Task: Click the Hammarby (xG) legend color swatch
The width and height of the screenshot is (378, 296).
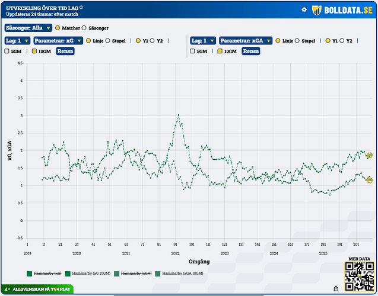Action: coord(30,274)
